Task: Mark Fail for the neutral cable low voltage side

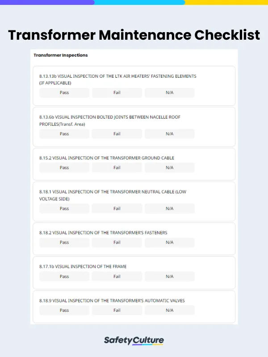Action: click(x=117, y=208)
